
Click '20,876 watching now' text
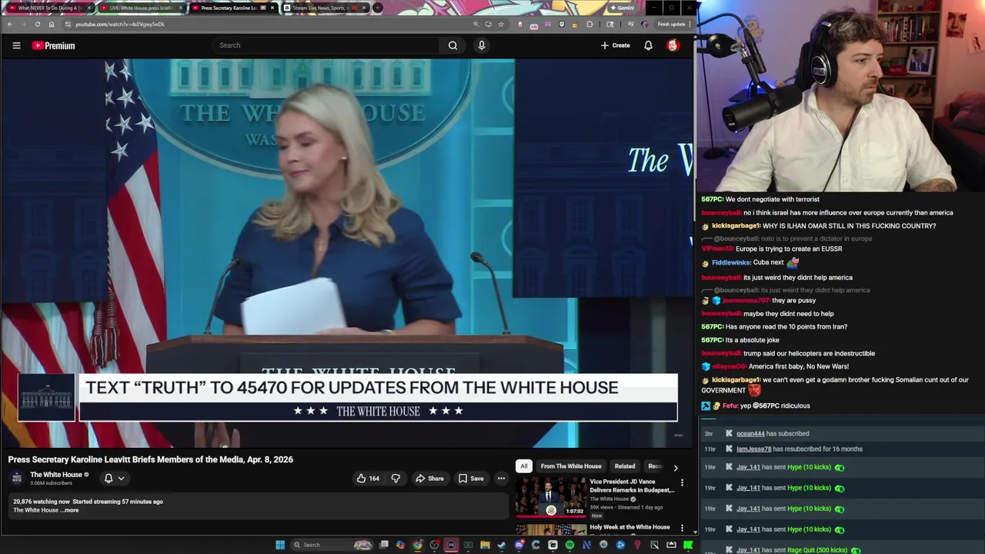pos(42,502)
